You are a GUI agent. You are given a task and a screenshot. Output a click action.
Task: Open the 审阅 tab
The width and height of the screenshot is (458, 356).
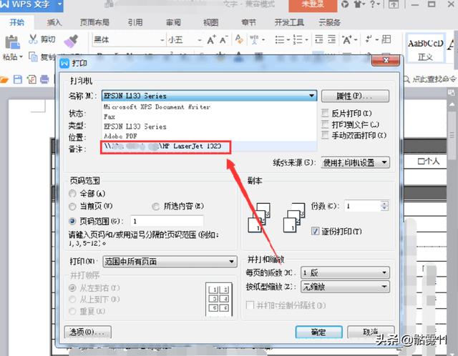(173, 22)
